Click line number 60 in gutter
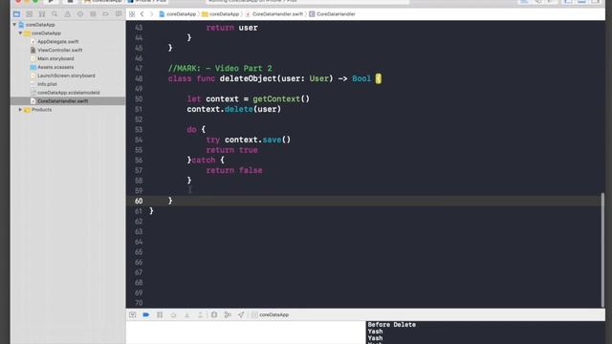Image resolution: width=612 pixels, height=344 pixels. (x=139, y=201)
